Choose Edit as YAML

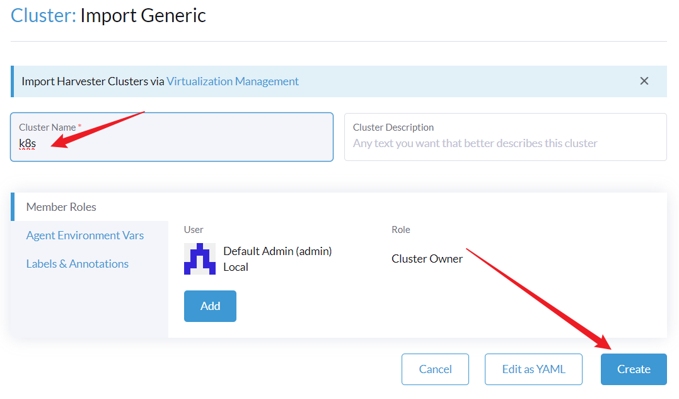(534, 369)
